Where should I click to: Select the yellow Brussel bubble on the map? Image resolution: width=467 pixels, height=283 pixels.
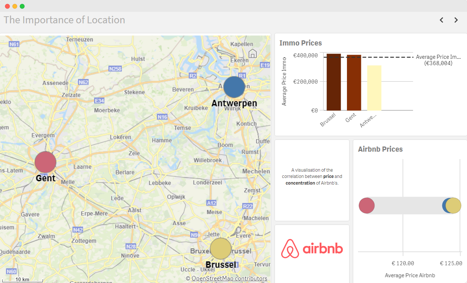tap(221, 249)
